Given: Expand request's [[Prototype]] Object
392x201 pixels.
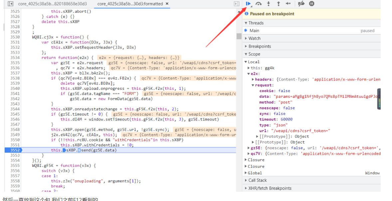Looking at the screenshot, I should click(x=257, y=136).
